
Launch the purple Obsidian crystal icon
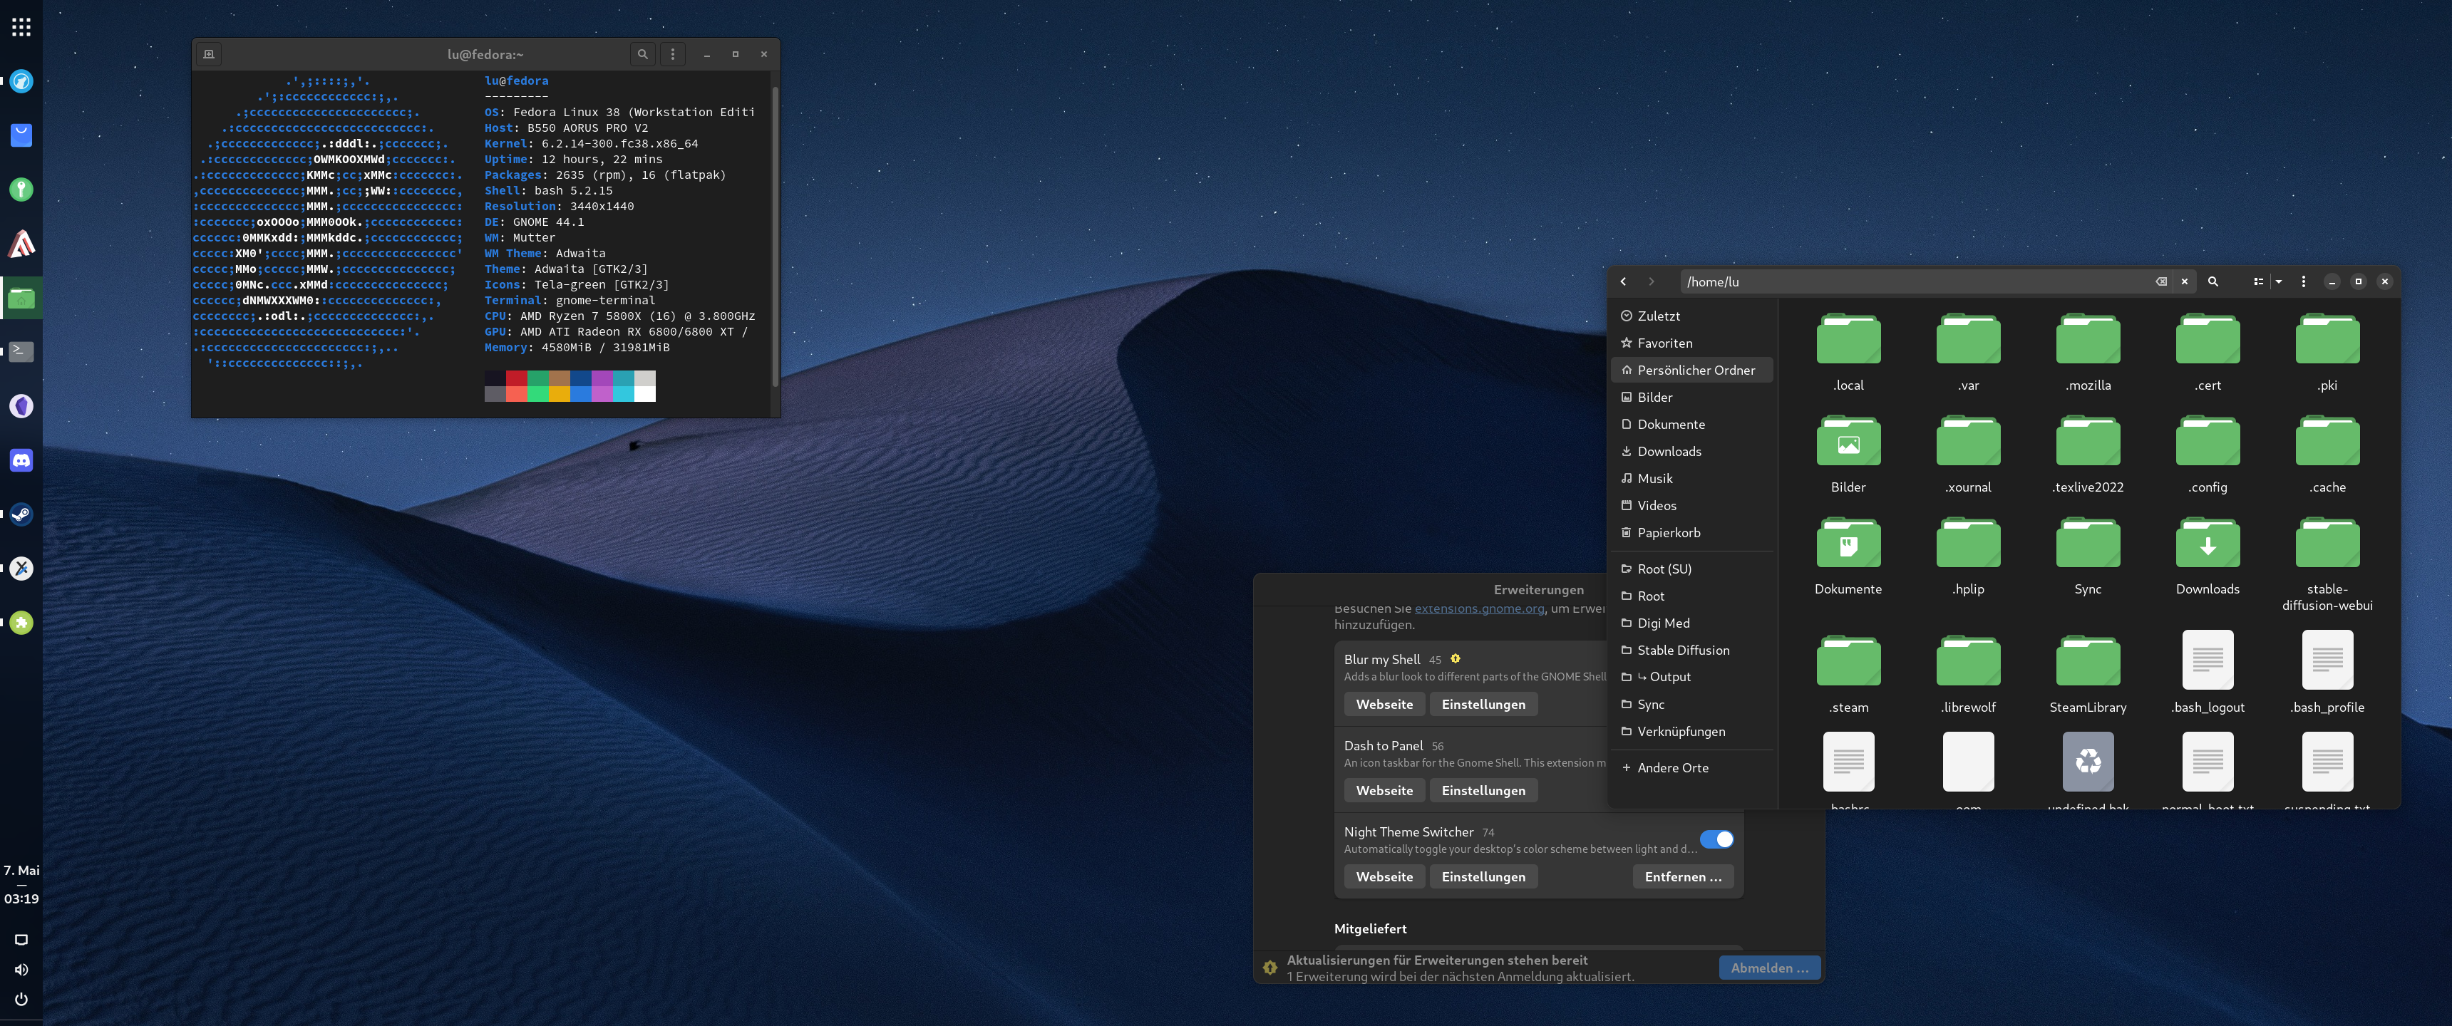21,406
